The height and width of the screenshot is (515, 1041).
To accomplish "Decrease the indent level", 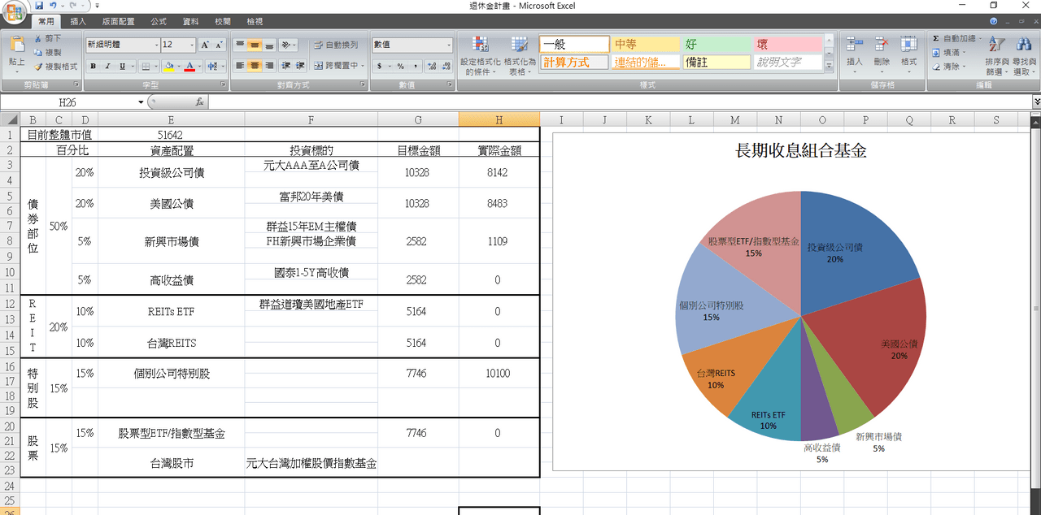I will point(287,66).
